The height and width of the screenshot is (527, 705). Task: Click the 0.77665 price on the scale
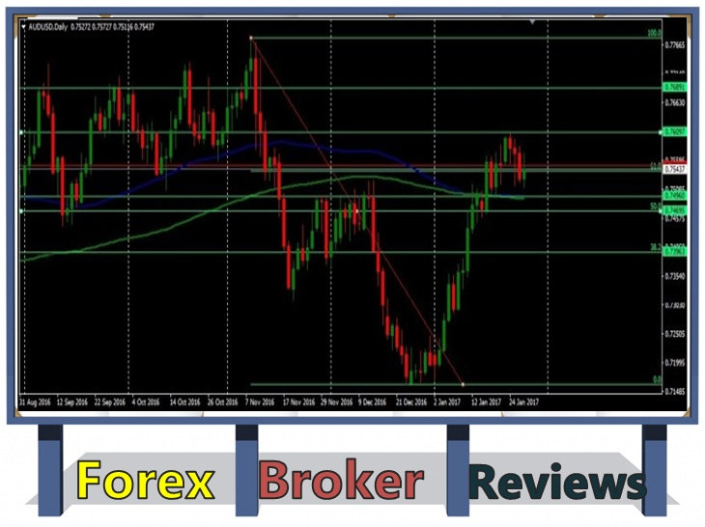675,44
